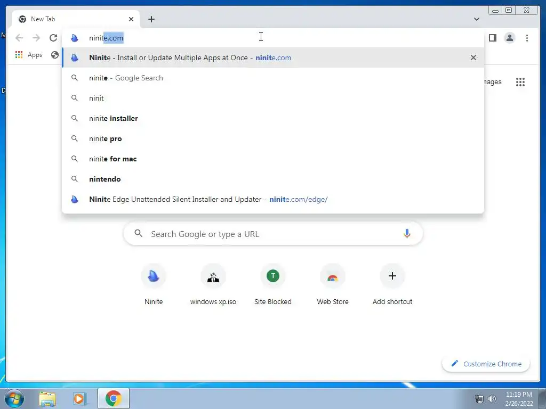Screen dimensions: 546x409
Task: Open the volume speaker tray icon
Action: pos(492,399)
